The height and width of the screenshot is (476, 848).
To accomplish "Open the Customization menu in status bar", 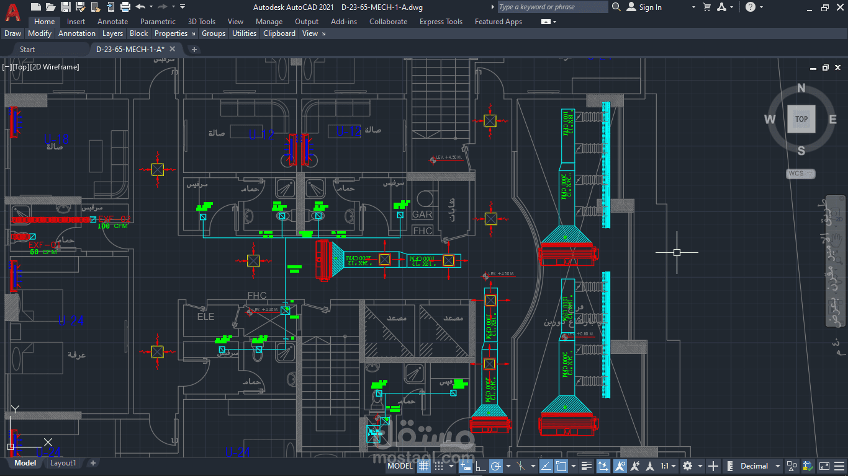I will [x=840, y=465].
